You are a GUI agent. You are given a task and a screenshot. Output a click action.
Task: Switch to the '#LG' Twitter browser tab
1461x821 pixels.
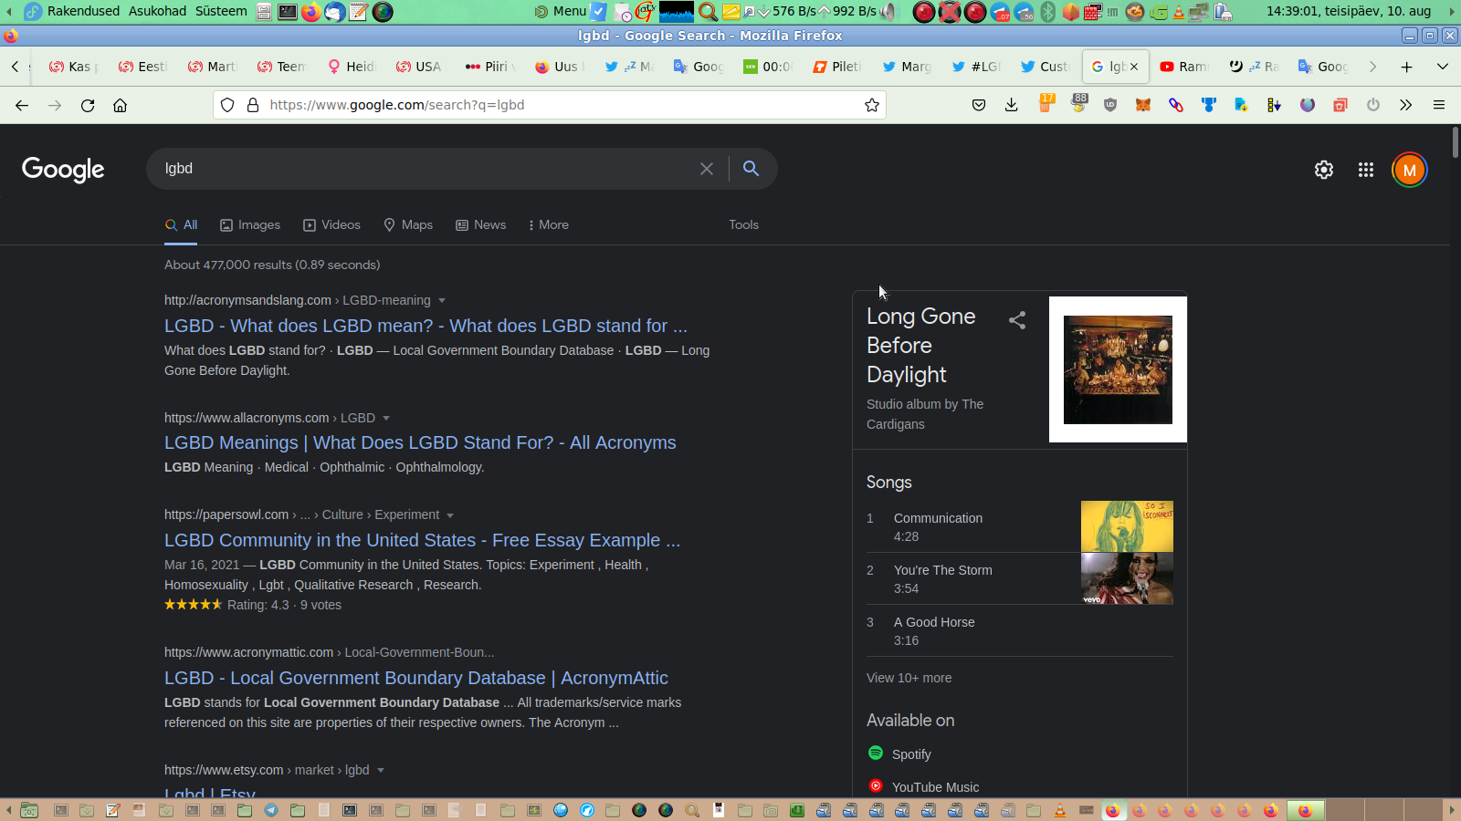(977, 67)
